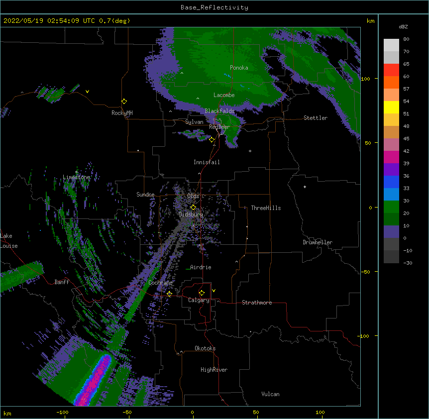429x419 pixels.
Task: Click the Vulcan city label
Action: (270, 394)
